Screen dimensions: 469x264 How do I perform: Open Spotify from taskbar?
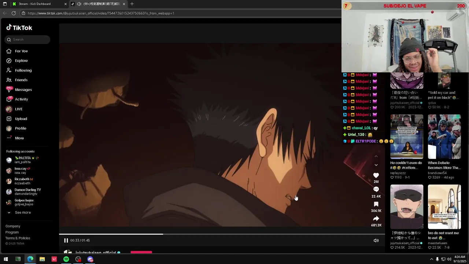coord(66,259)
